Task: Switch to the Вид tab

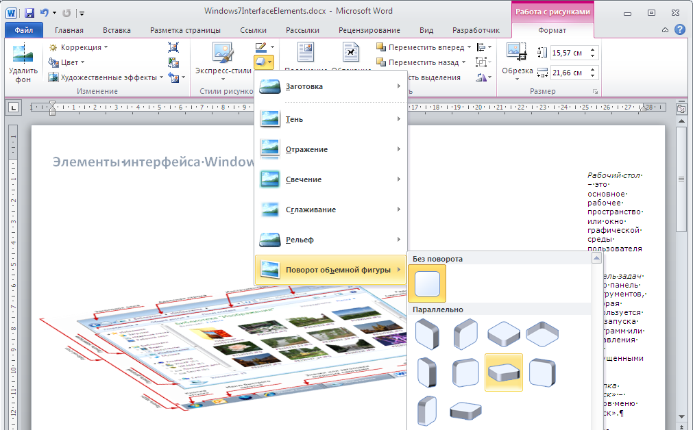Action: click(426, 30)
